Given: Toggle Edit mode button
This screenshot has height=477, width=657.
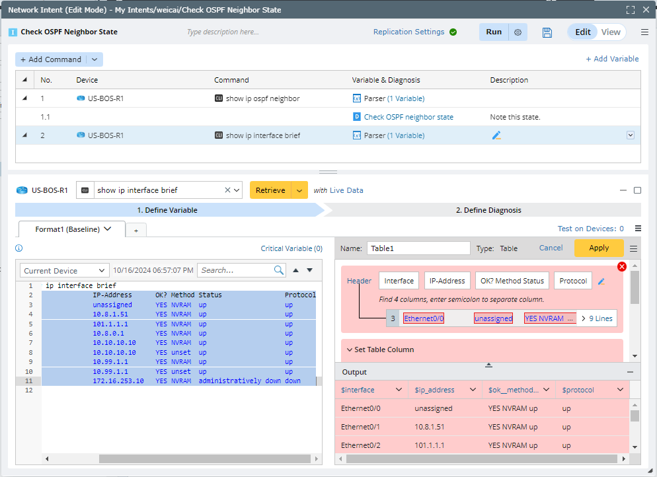Looking at the screenshot, I should click(x=582, y=32).
